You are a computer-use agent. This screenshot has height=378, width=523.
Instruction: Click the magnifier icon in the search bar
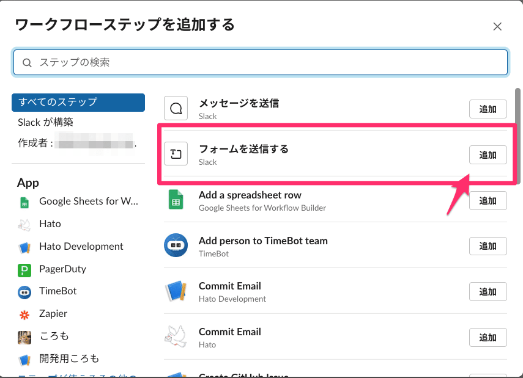coord(27,62)
